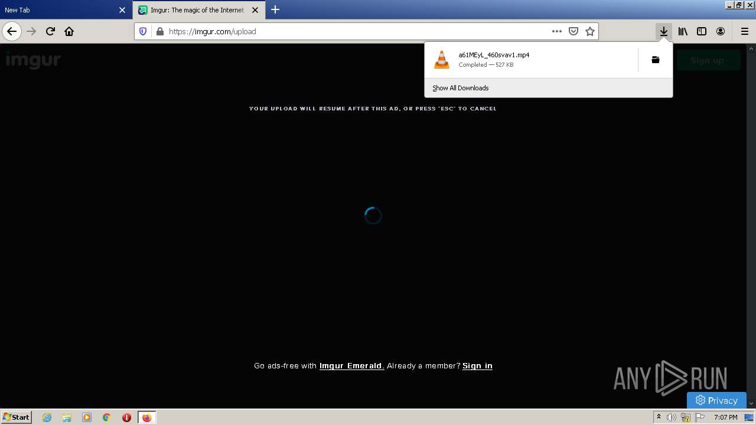756x425 pixels.
Task: Follow the Imgur Emerald link
Action: pyautogui.click(x=352, y=366)
